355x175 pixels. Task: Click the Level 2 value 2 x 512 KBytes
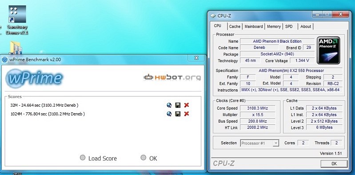tap(324, 121)
